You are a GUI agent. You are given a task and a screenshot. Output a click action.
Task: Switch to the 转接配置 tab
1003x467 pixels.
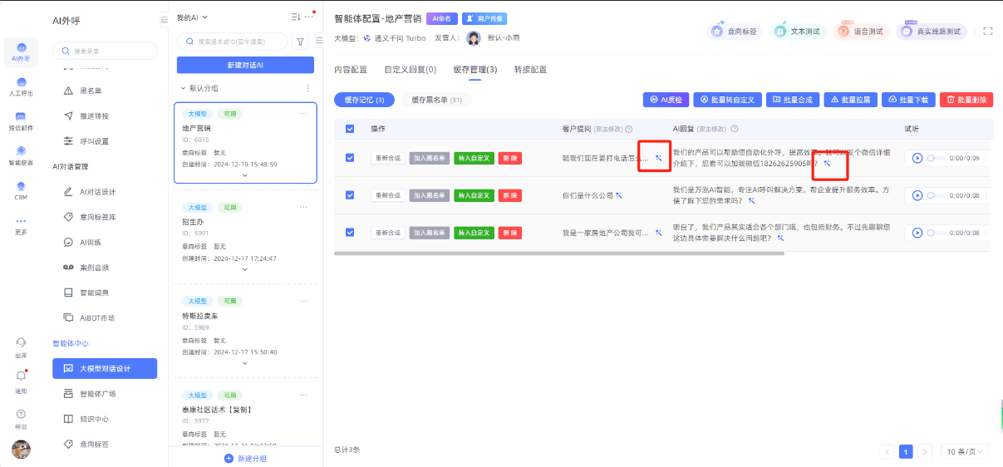pos(530,70)
